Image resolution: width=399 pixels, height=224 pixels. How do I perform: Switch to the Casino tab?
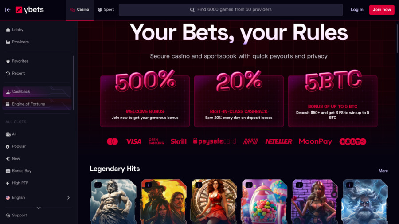[80, 10]
